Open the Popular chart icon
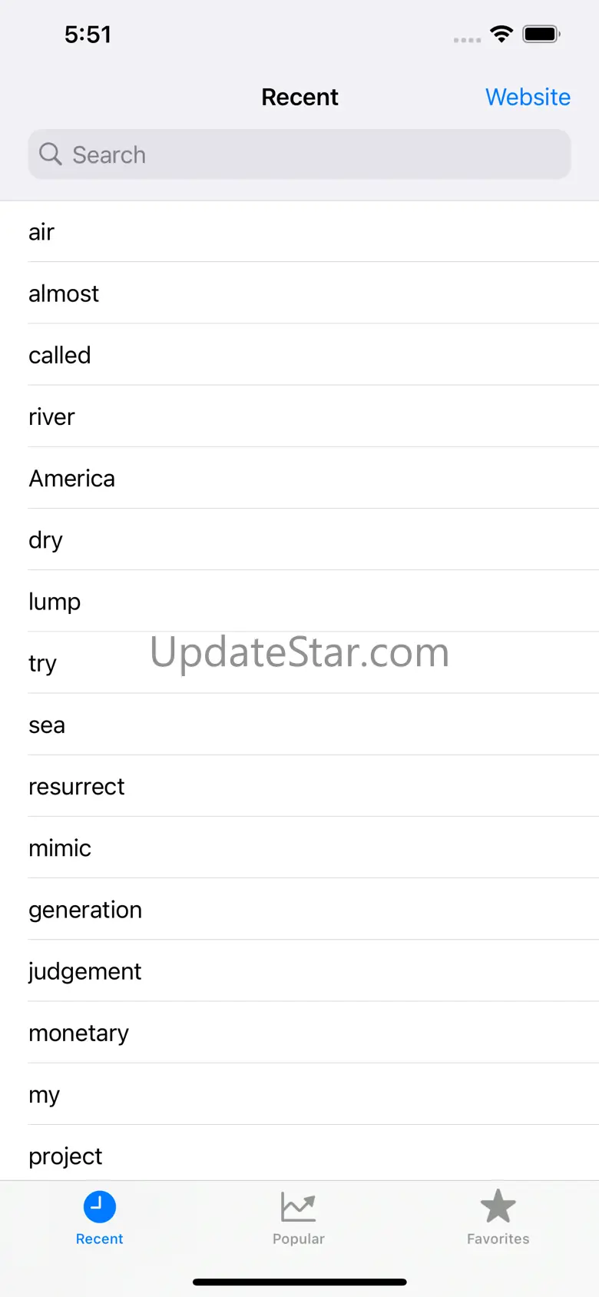 (x=298, y=1206)
